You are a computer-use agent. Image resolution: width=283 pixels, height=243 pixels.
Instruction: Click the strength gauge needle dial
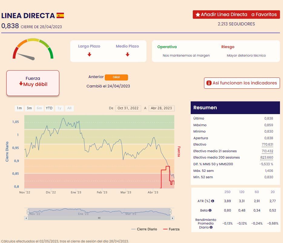click(x=33, y=49)
